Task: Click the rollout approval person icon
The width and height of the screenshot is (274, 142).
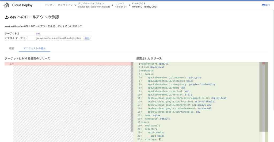Action: pyautogui.click(x=7, y=17)
